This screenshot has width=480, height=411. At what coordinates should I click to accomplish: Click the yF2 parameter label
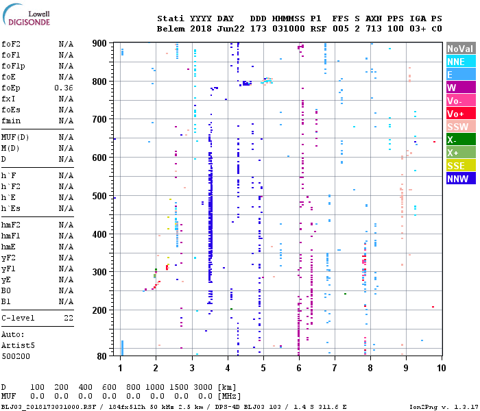point(8,258)
